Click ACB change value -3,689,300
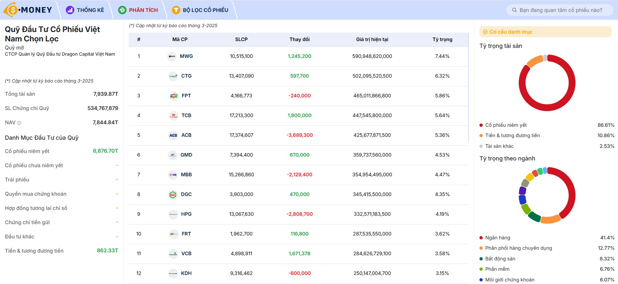The image size is (618, 284). (299, 135)
